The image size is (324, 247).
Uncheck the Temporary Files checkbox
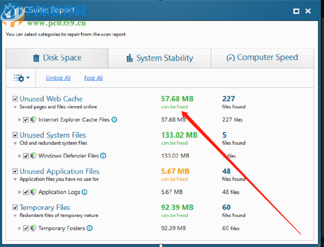click(x=15, y=207)
